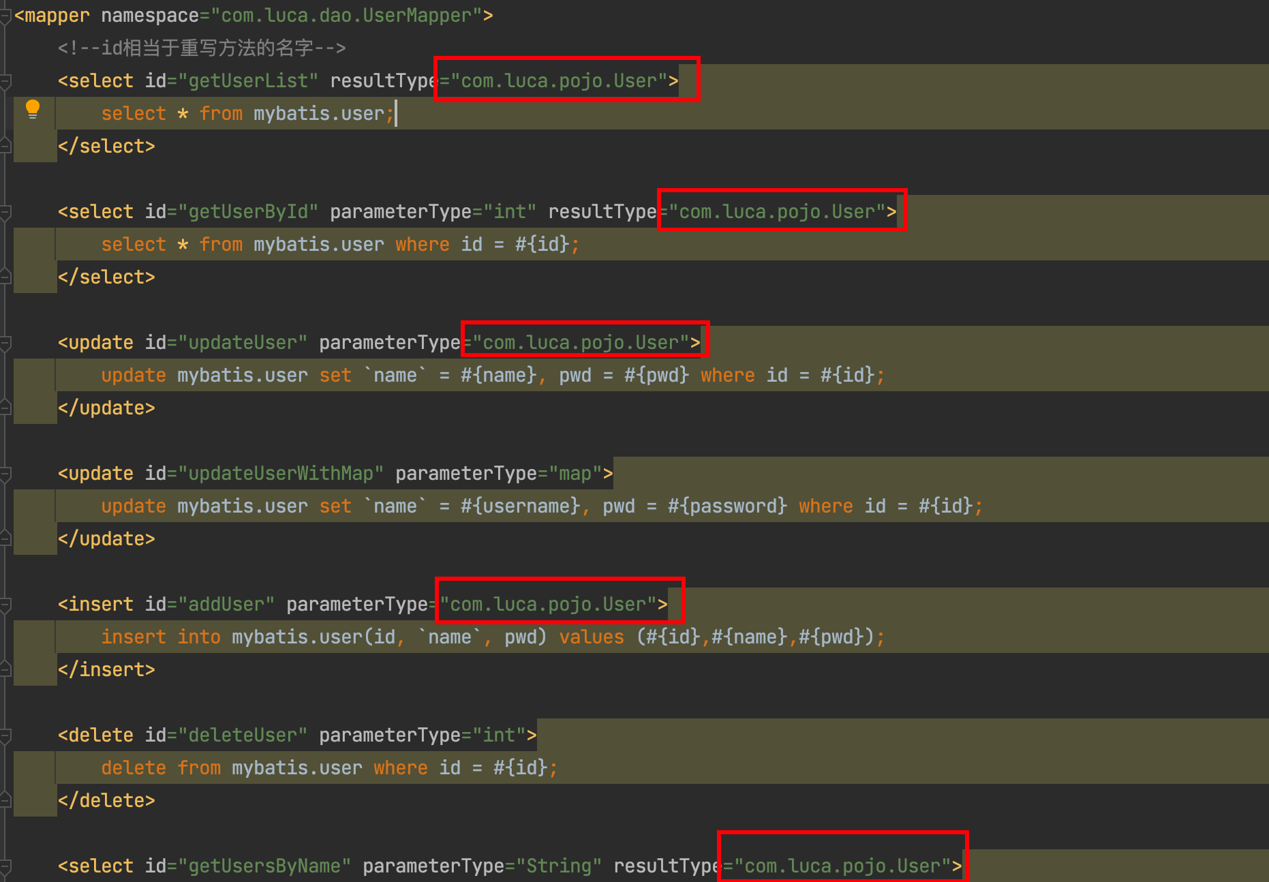Viewport: 1269px width, 882px height.
Task: Click the closing </delete> tag fold marker
Action: (x=5, y=800)
